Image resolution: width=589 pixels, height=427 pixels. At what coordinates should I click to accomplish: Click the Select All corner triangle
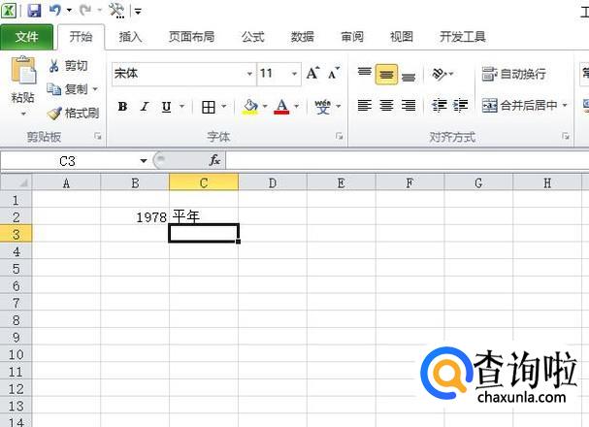pyautogui.click(x=16, y=182)
